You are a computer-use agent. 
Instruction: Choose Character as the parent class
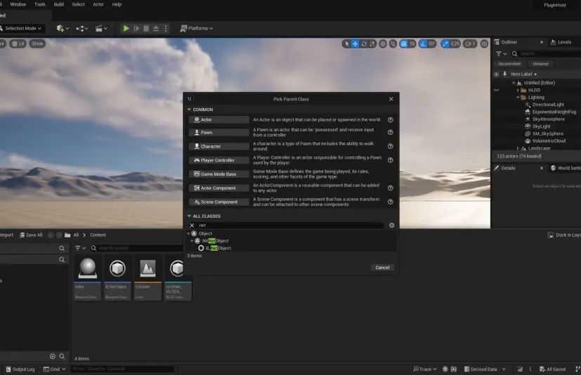click(218, 146)
